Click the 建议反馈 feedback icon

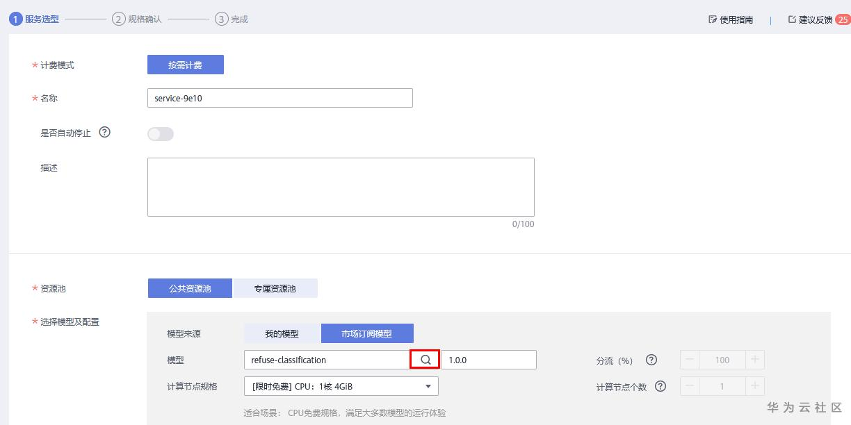click(x=792, y=19)
